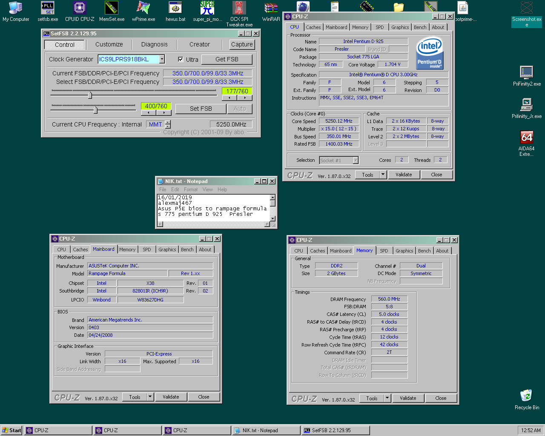Open the Tools dropdown arrow in the CPU-Z Memory window
545x436 pixels.
coord(387,398)
